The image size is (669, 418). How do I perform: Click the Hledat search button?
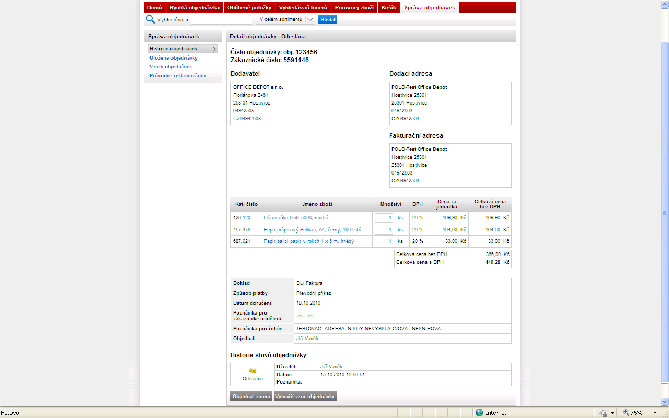(328, 19)
